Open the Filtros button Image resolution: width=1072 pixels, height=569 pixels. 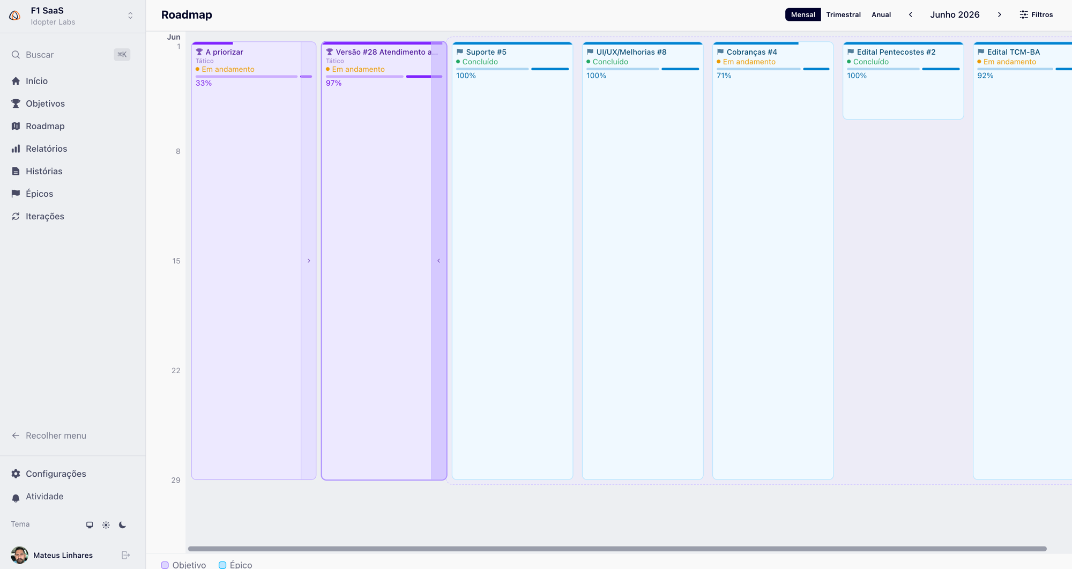tap(1036, 14)
